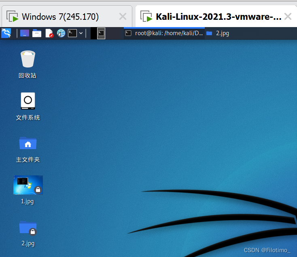Launch the terminal emulator from the panel
This screenshot has width=297, height=257.
(72, 33)
